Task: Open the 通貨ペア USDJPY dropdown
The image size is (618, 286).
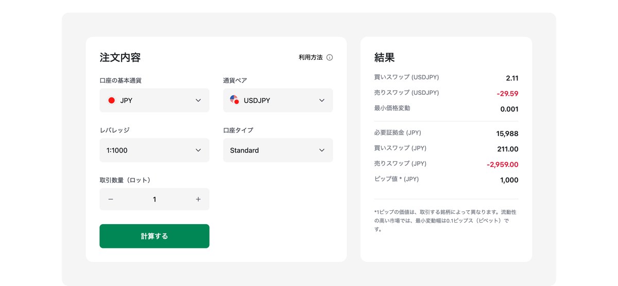Action: (278, 100)
